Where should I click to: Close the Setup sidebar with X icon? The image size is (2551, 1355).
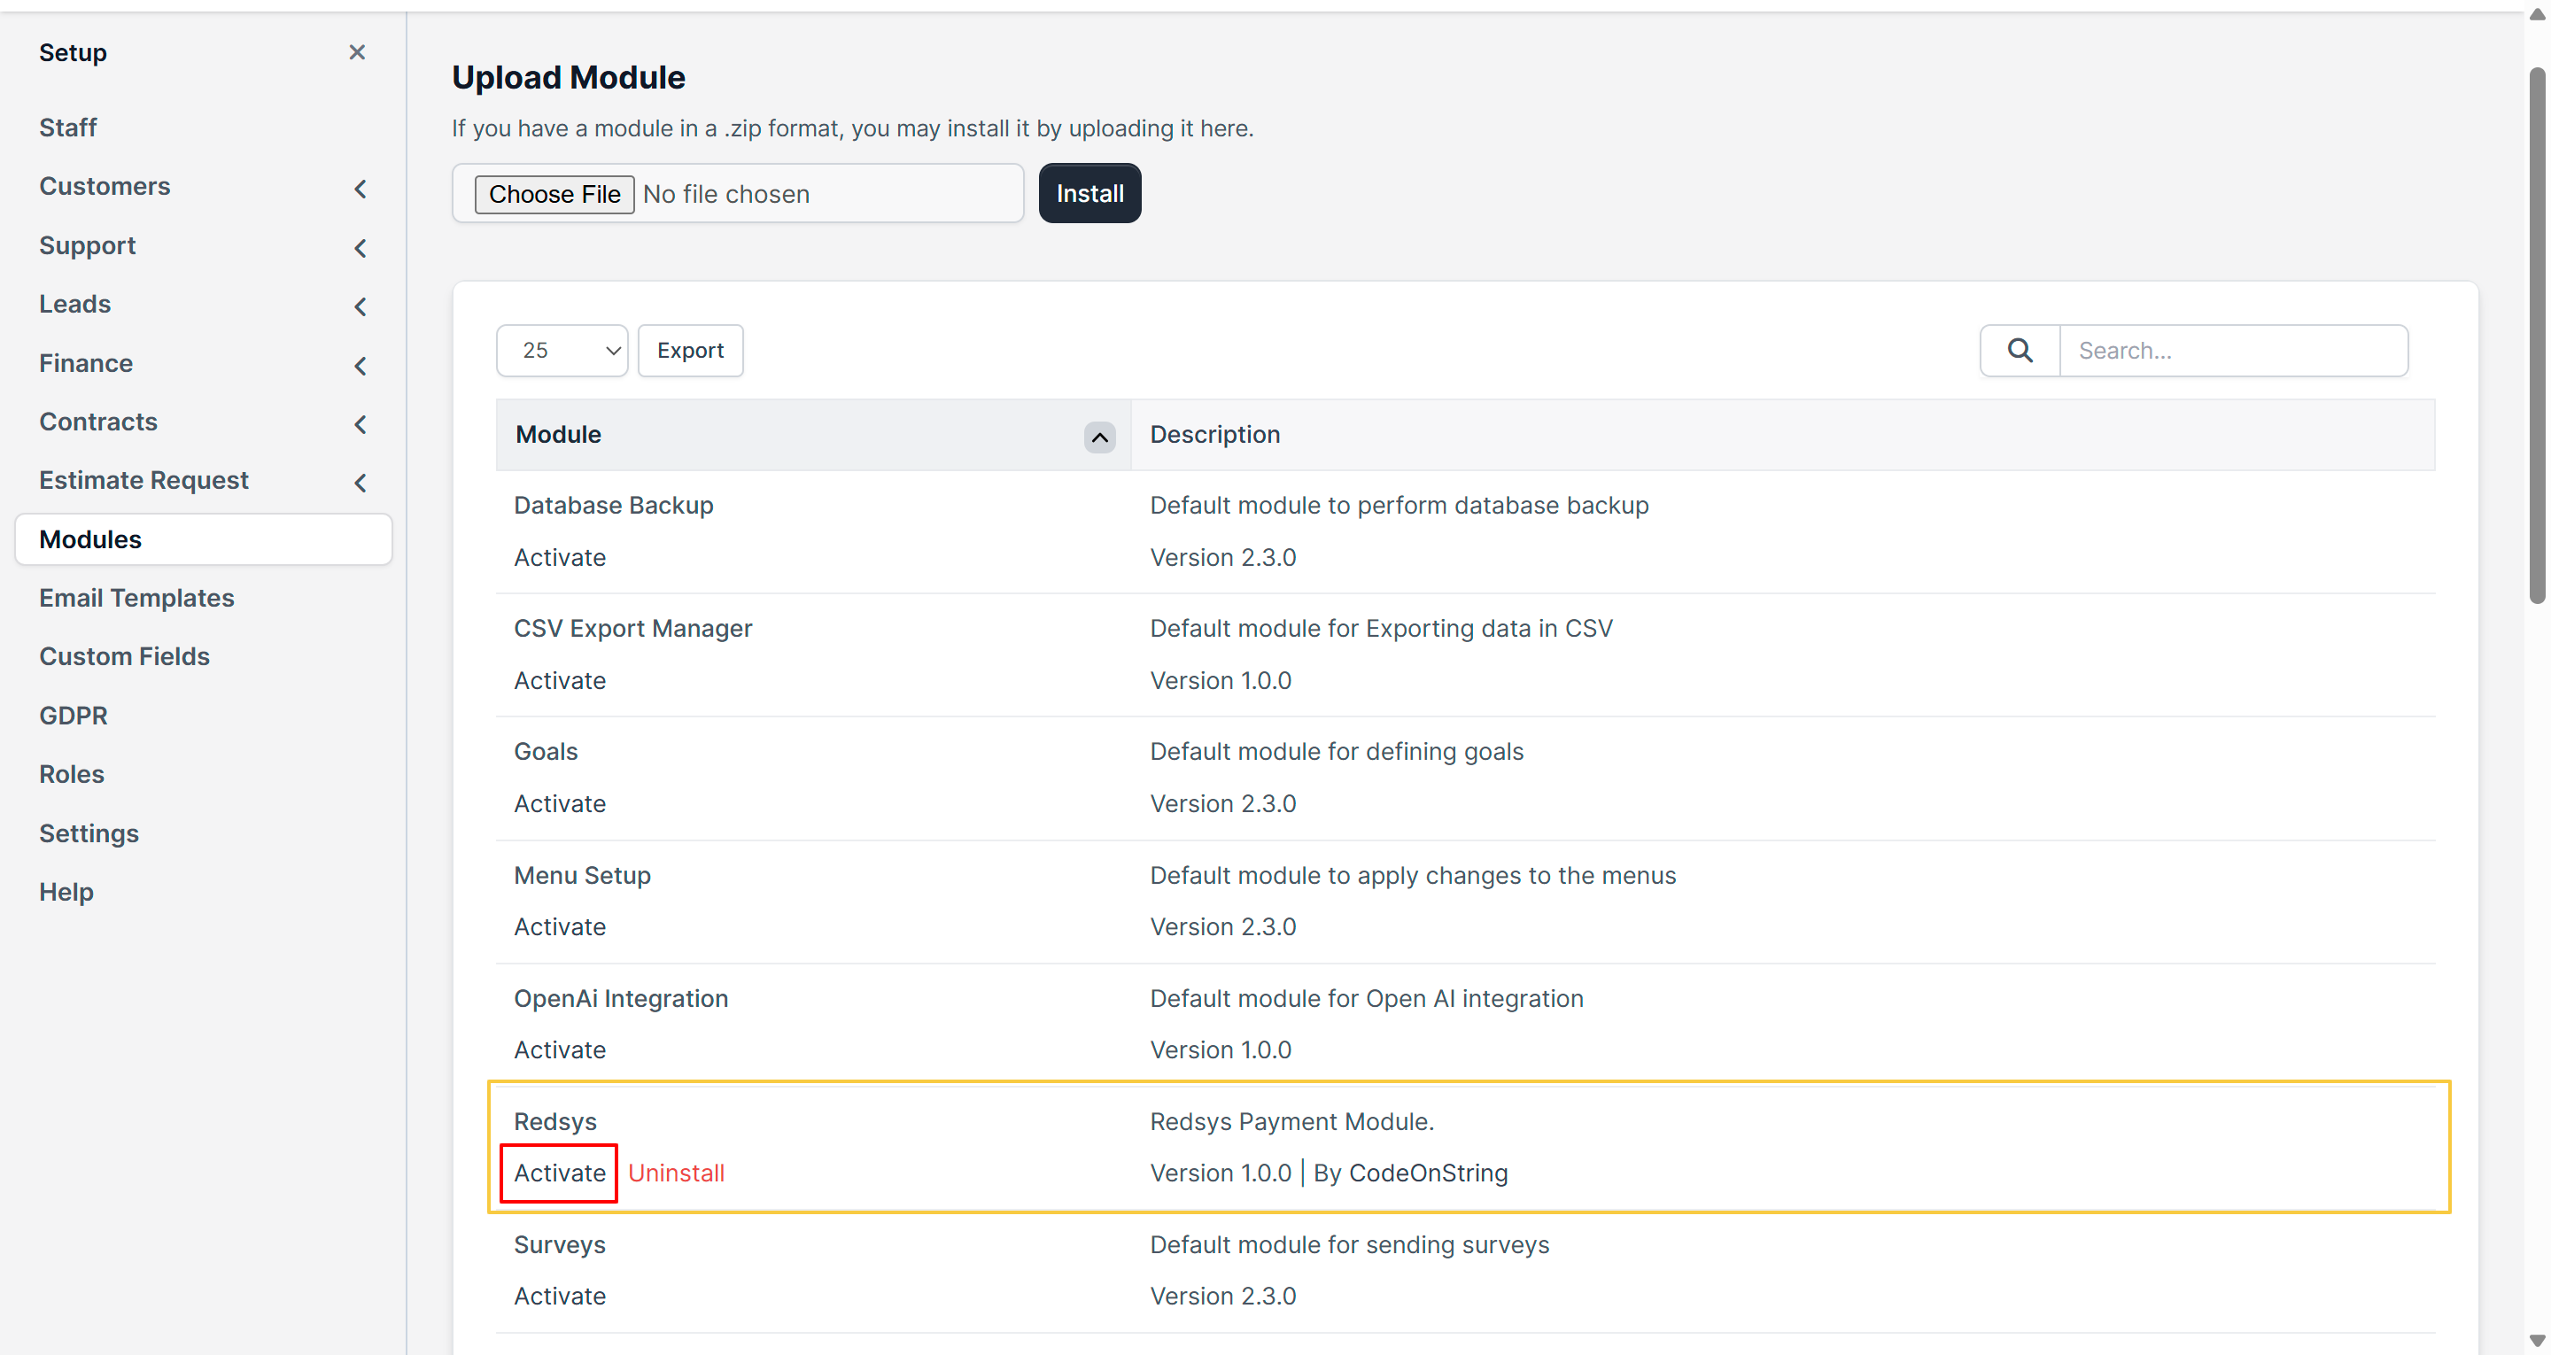pos(358,52)
